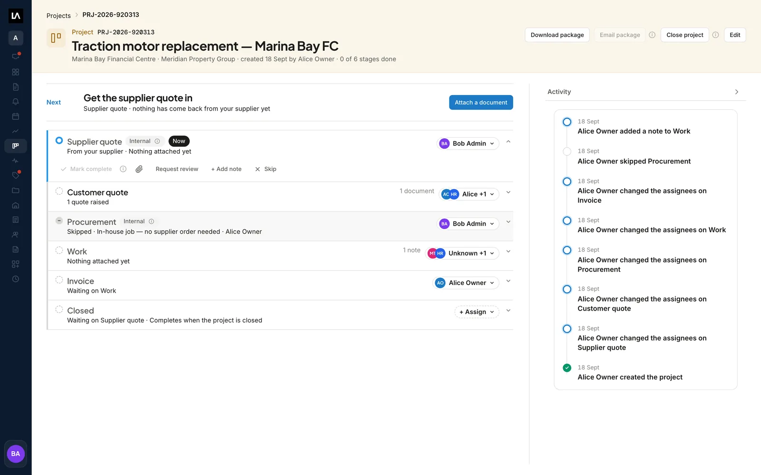Screen dimensions: 761x475
Task: Open the people icon in the sidebar
Action: (16, 235)
